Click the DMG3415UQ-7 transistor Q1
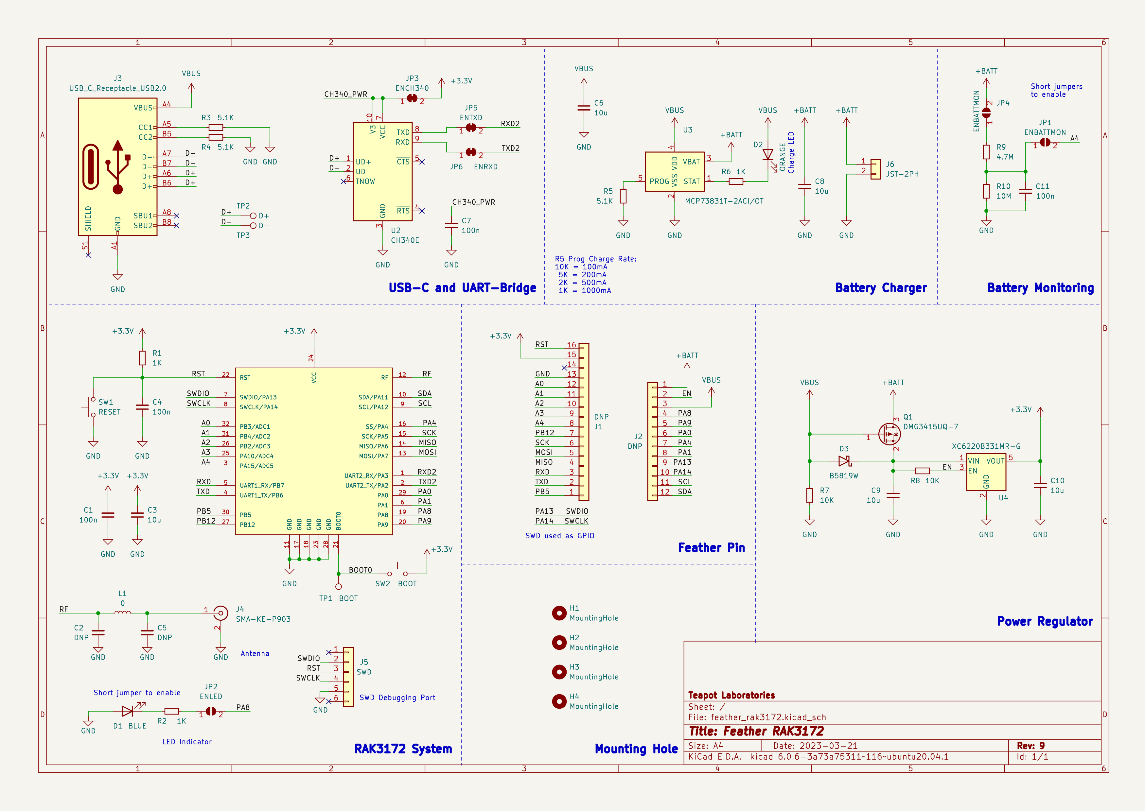This screenshot has height=811, width=1145. pyautogui.click(x=889, y=434)
